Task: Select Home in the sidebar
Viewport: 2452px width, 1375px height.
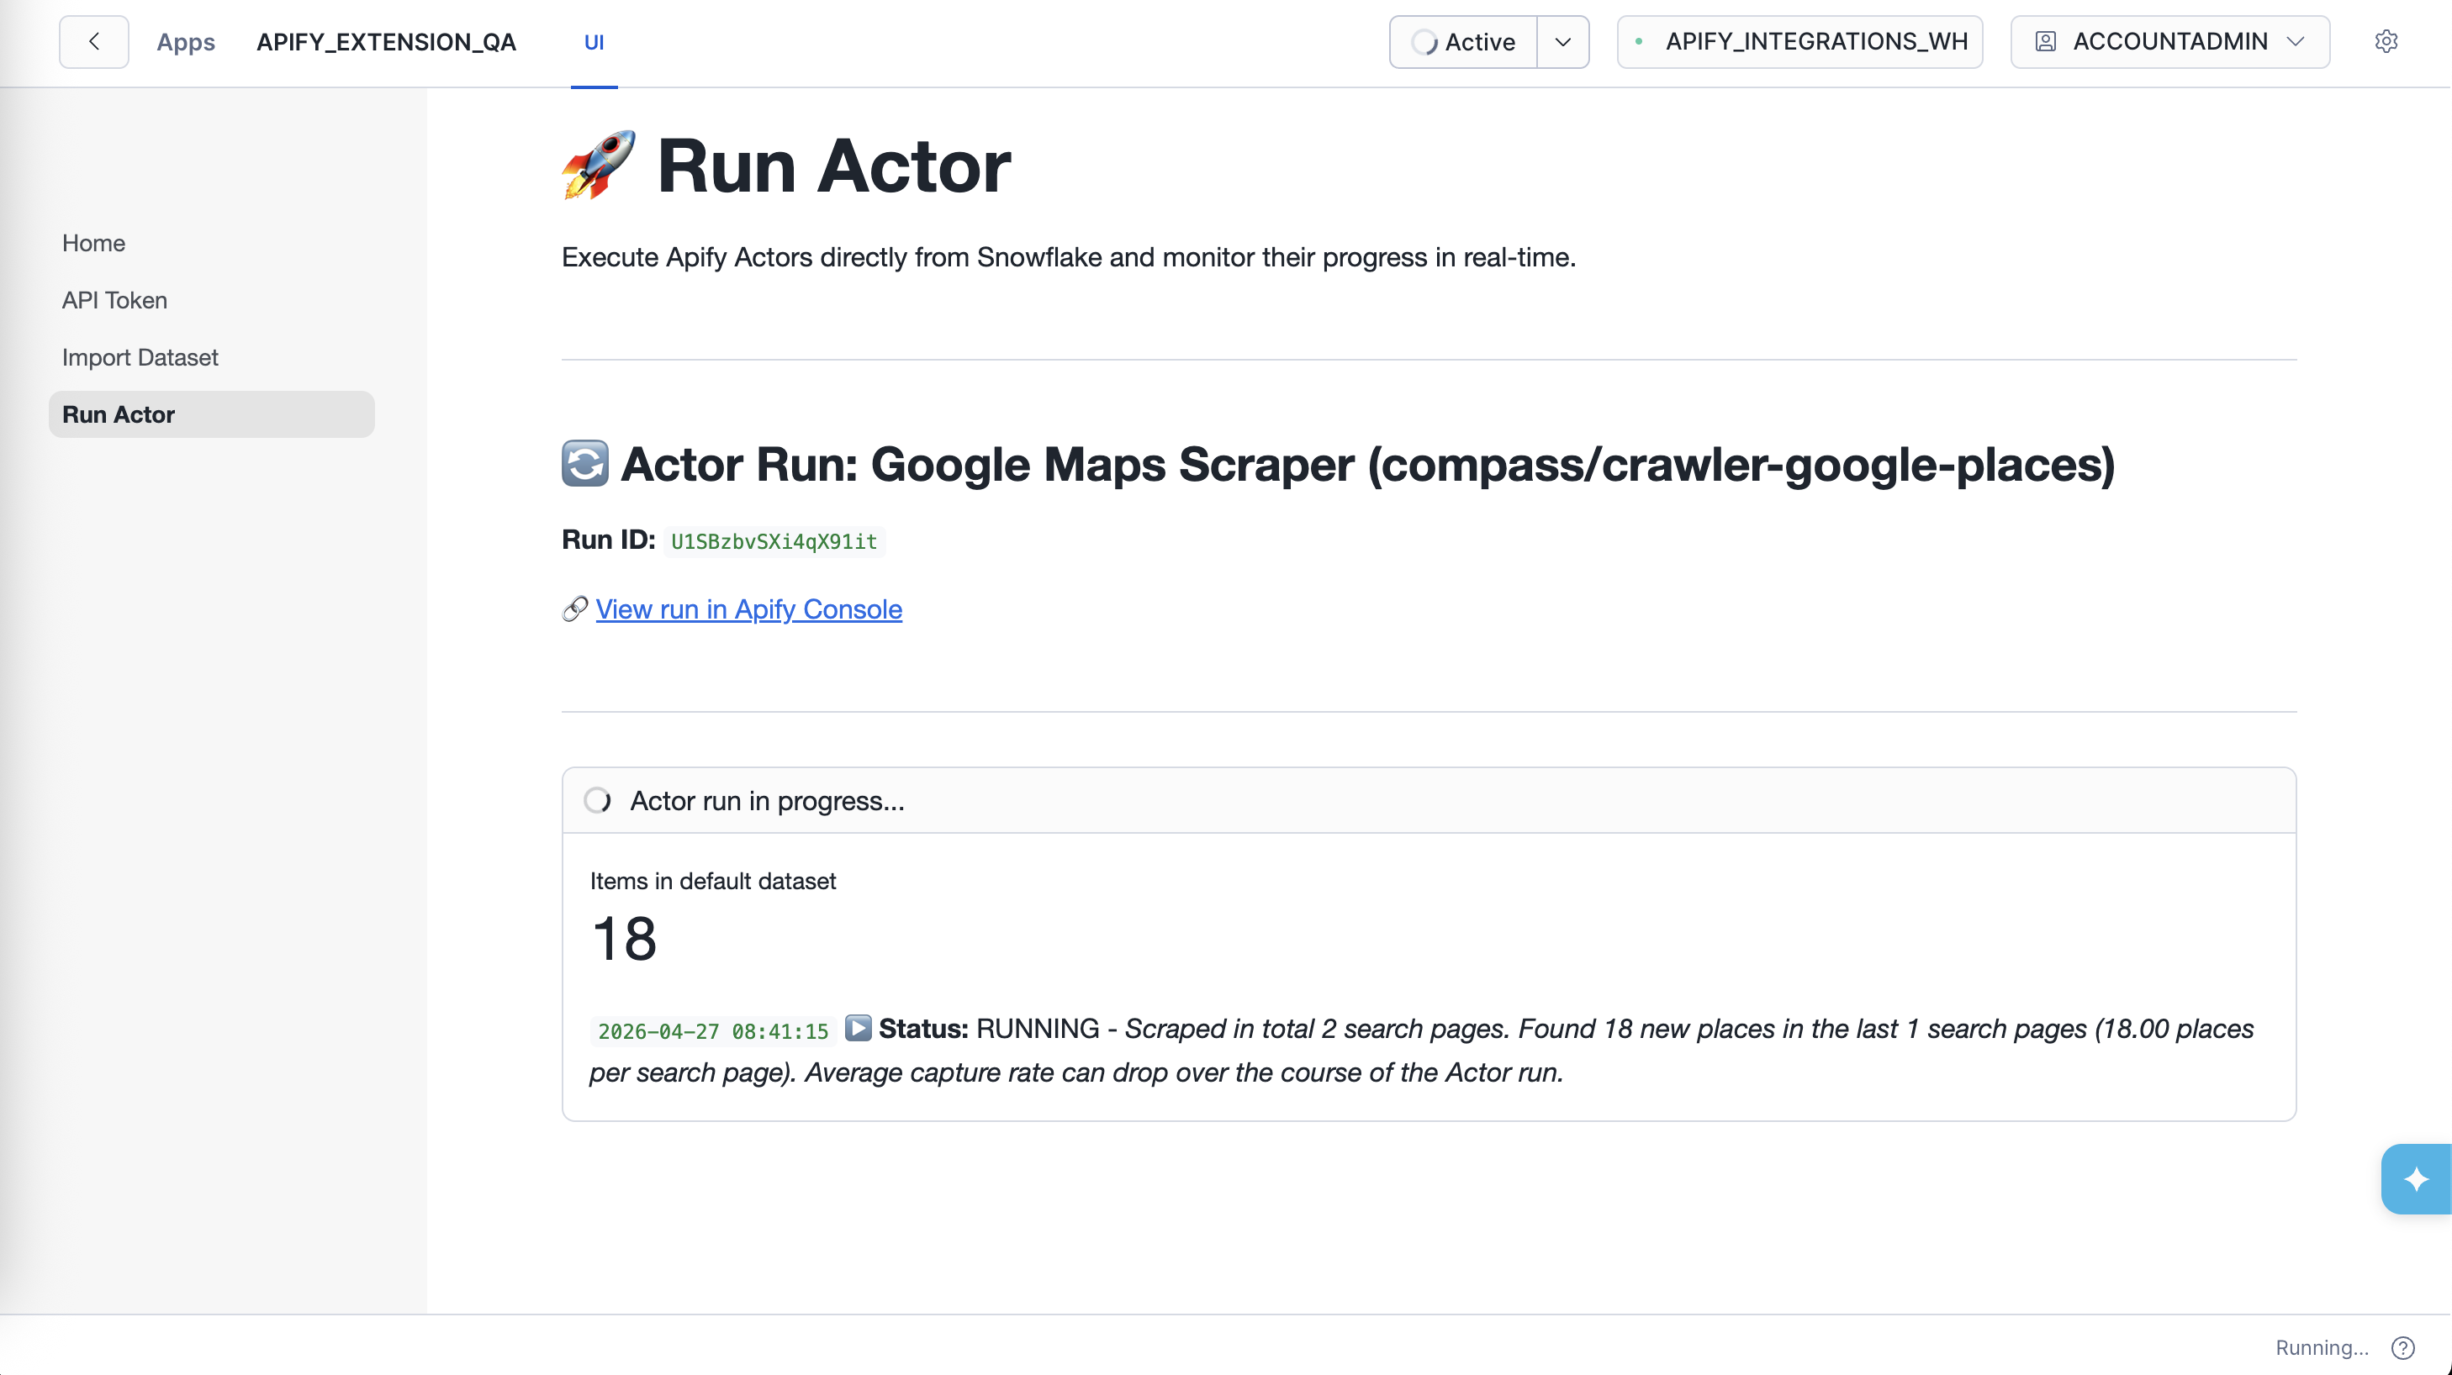Action: pos(93,243)
